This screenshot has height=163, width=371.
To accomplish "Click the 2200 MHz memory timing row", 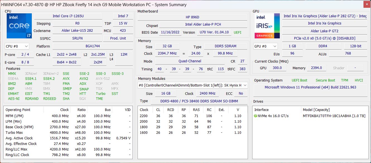I will 192,116.
